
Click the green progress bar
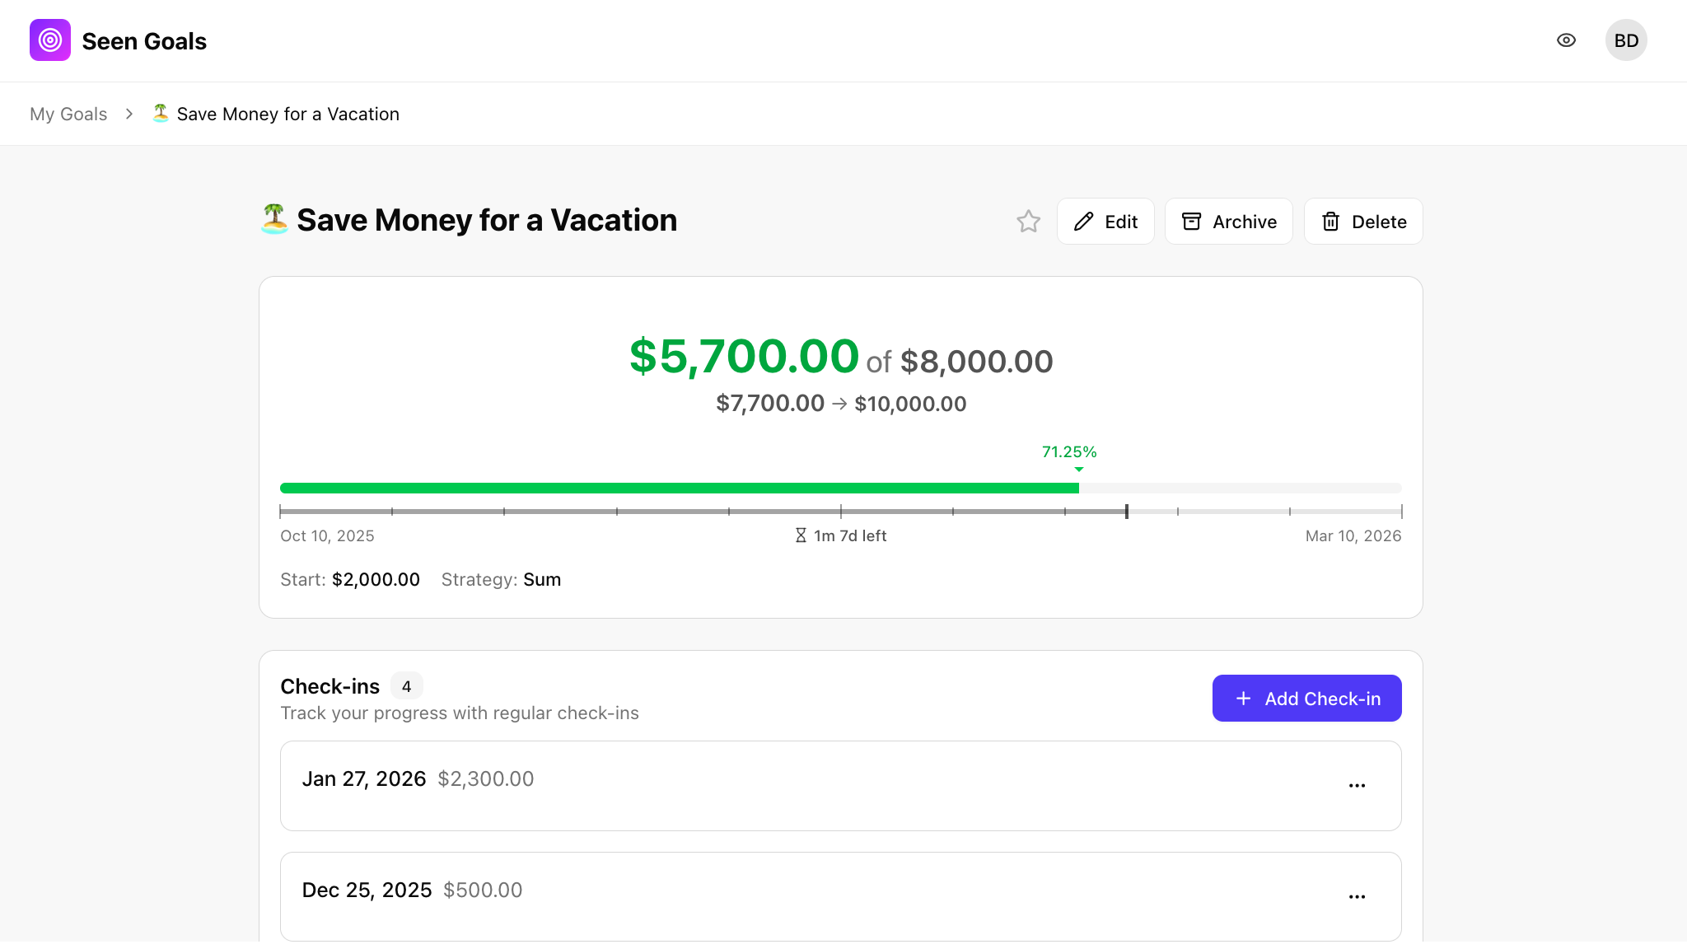pyautogui.click(x=679, y=489)
